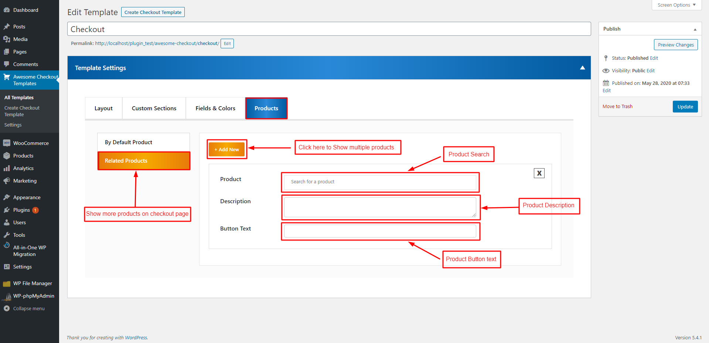Click the Media icon in sidebar
Image resolution: width=709 pixels, height=343 pixels.
[x=7, y=39]
